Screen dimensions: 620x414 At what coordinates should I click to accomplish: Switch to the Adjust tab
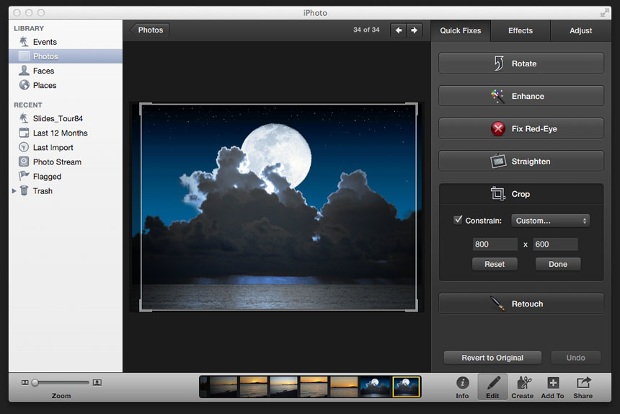pos(580,30)
